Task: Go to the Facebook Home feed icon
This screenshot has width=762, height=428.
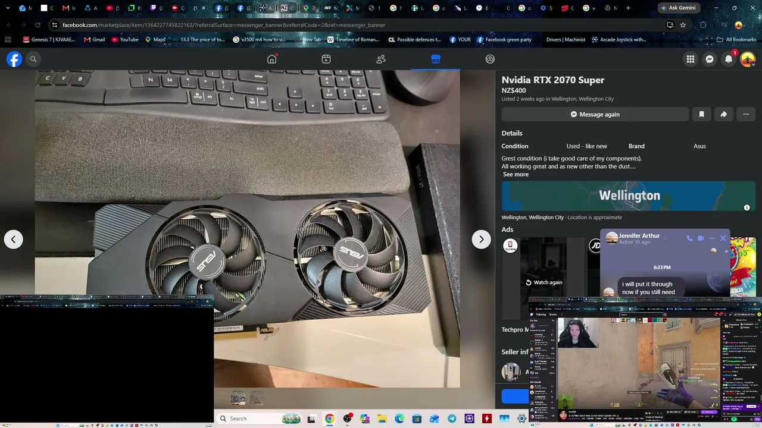Action: [272, 59]
